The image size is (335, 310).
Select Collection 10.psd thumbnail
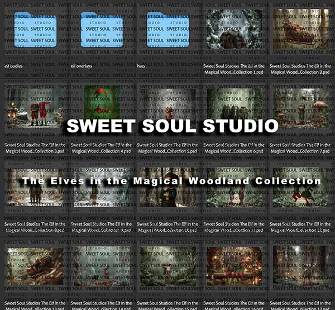click(x=168, y=187)
